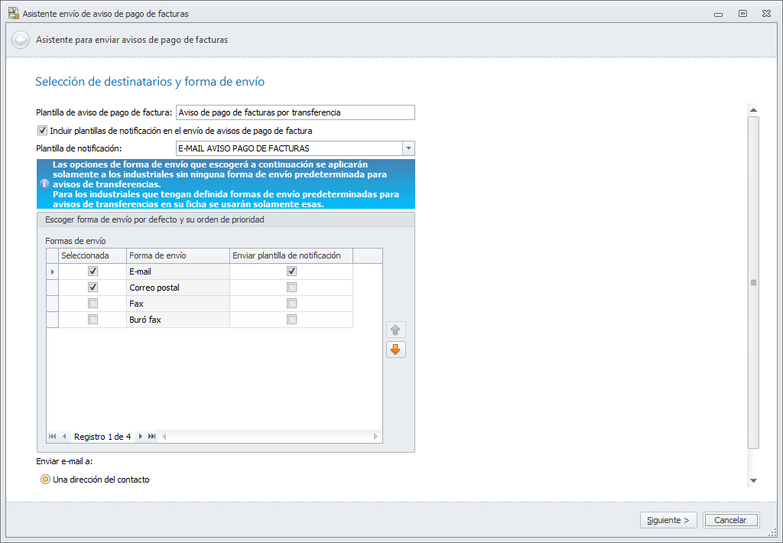Move selected sending method down
The width and height of the screenshot is (783, 543).
click(395, 350)
